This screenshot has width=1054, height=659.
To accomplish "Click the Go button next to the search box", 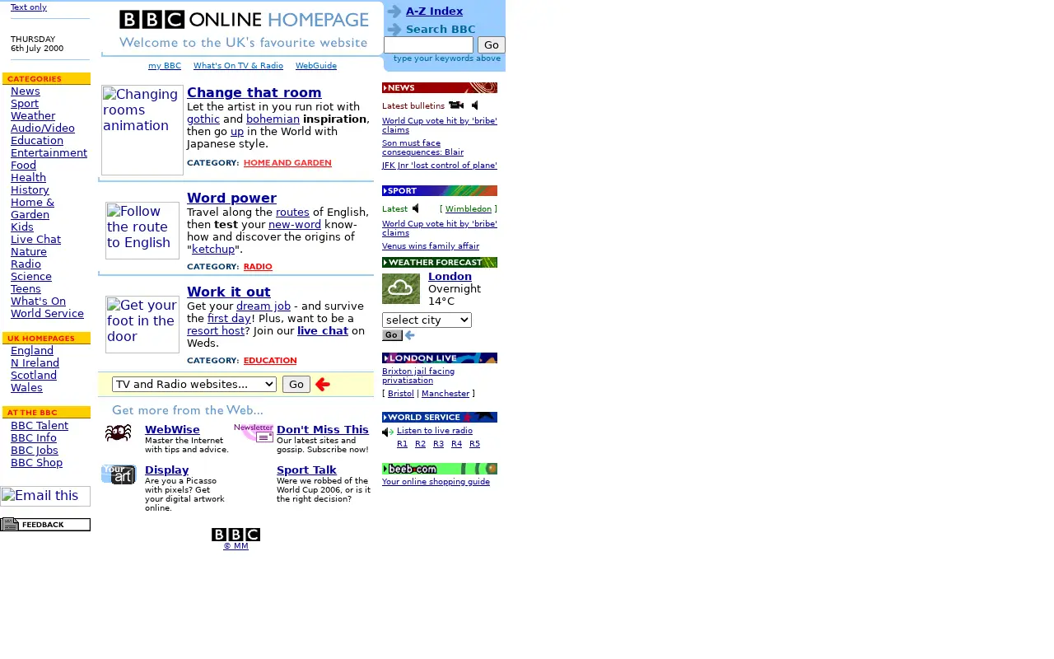I will click(x=492, y=44).
